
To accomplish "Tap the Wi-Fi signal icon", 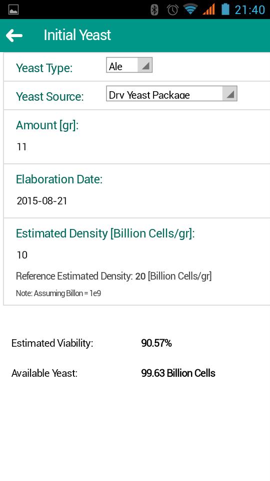I will point(190,9).
